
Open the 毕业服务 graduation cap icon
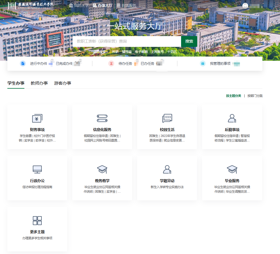click(x=232, y=170)
